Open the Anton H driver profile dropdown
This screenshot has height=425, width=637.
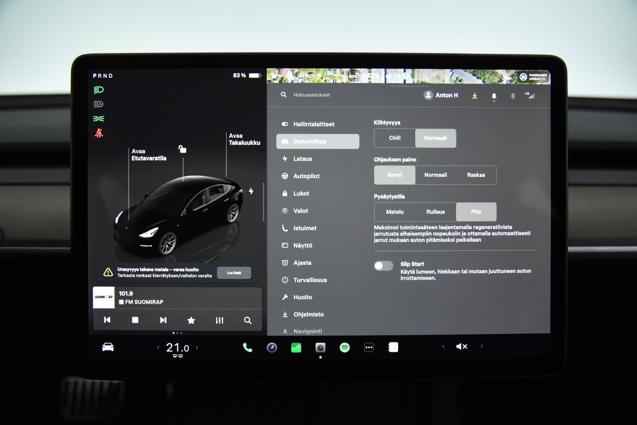pos(441,95)
